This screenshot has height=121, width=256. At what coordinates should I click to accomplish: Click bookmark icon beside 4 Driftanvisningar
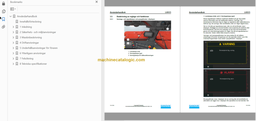tap(17, 43)
